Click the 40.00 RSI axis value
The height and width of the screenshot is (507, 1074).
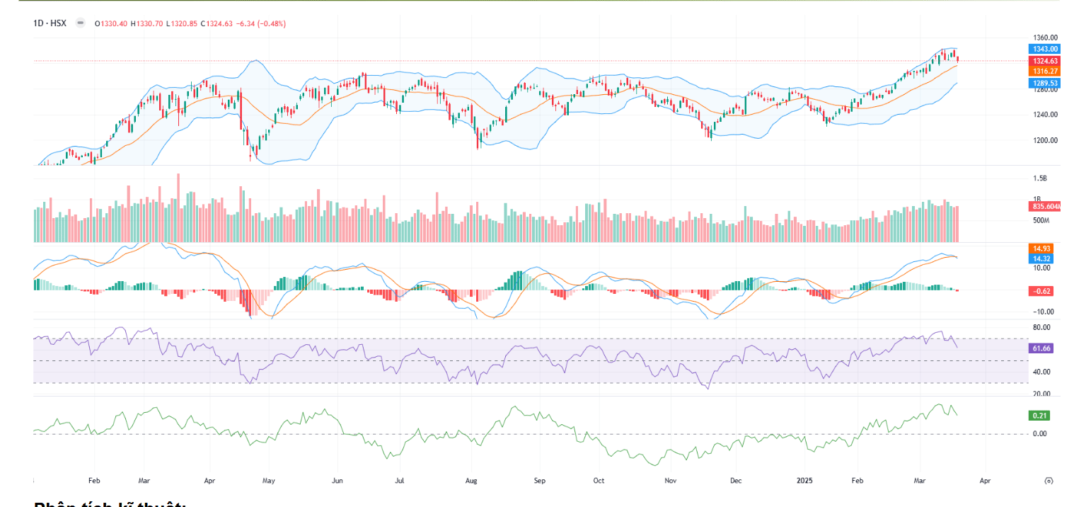click(x=1041, y=372)
